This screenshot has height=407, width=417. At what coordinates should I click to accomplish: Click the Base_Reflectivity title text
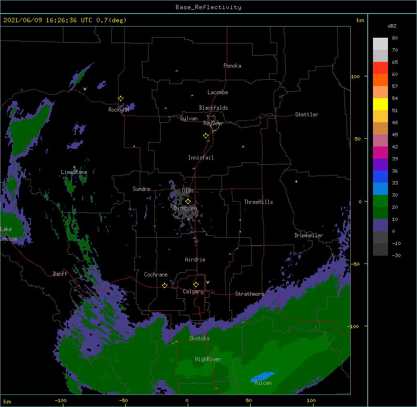208,7
